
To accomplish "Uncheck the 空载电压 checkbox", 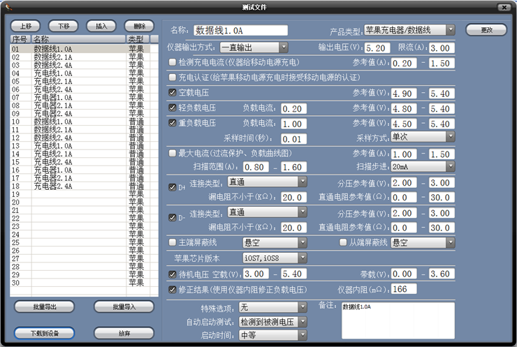I will pos(173,93).
